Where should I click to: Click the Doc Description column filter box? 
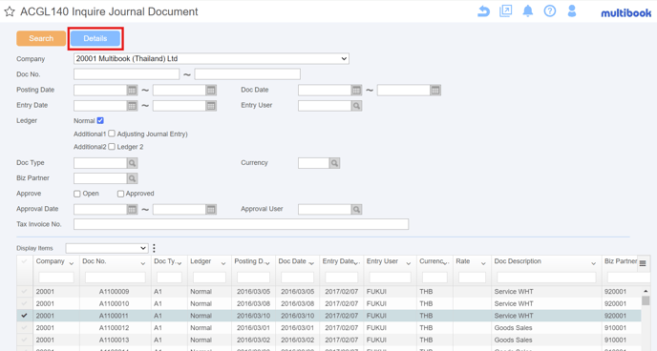tap(546, 278)
